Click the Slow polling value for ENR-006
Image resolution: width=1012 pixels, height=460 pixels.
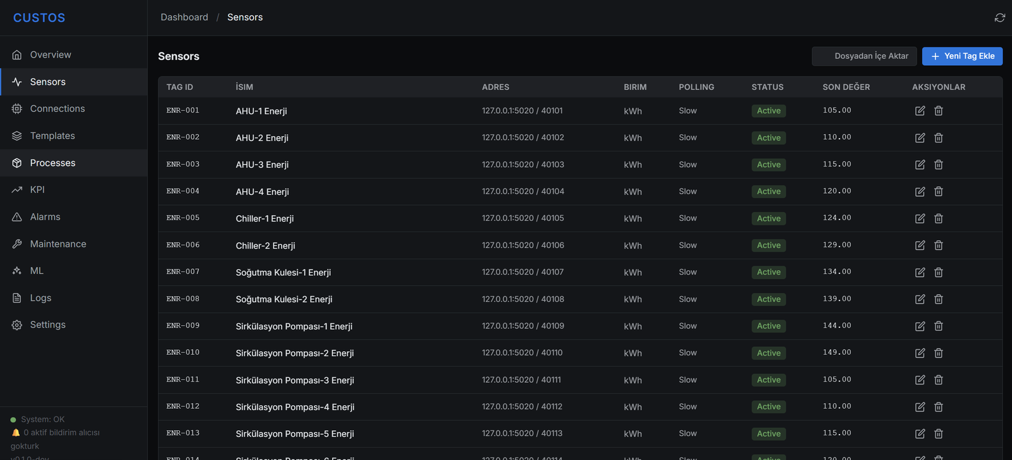(688, 246)
